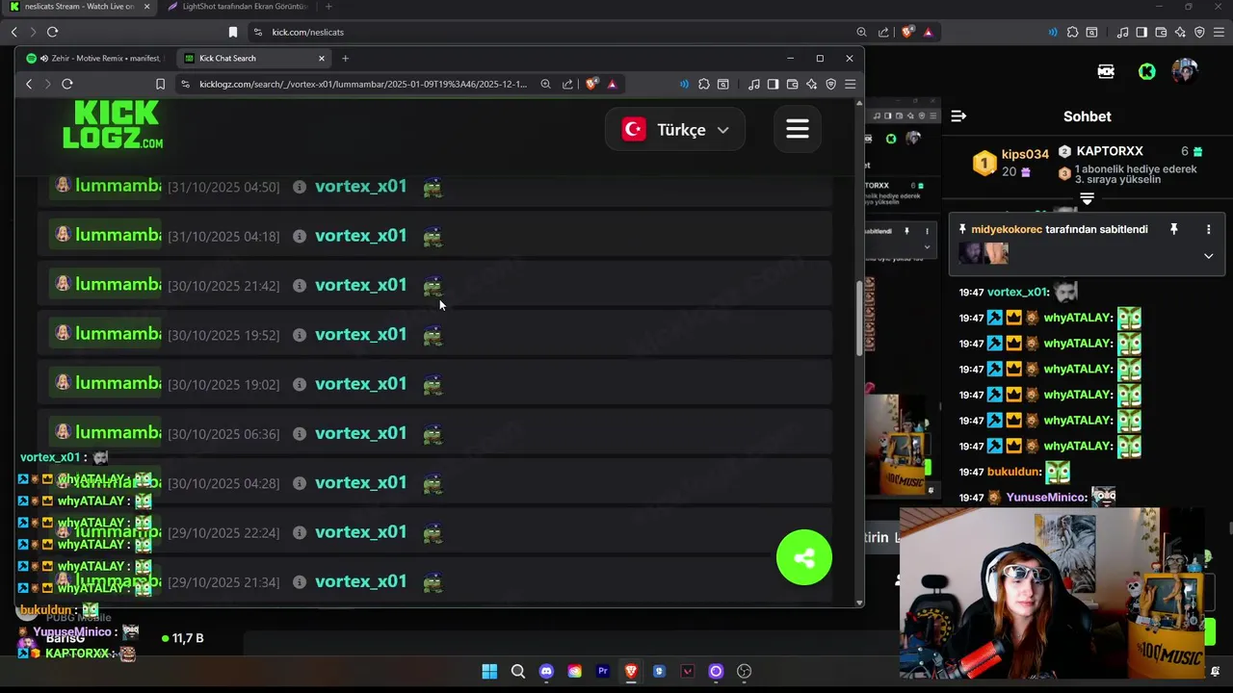Click bukuldun username in Sohbet chat
The image size is (1233, 693).
(1014, 472)
